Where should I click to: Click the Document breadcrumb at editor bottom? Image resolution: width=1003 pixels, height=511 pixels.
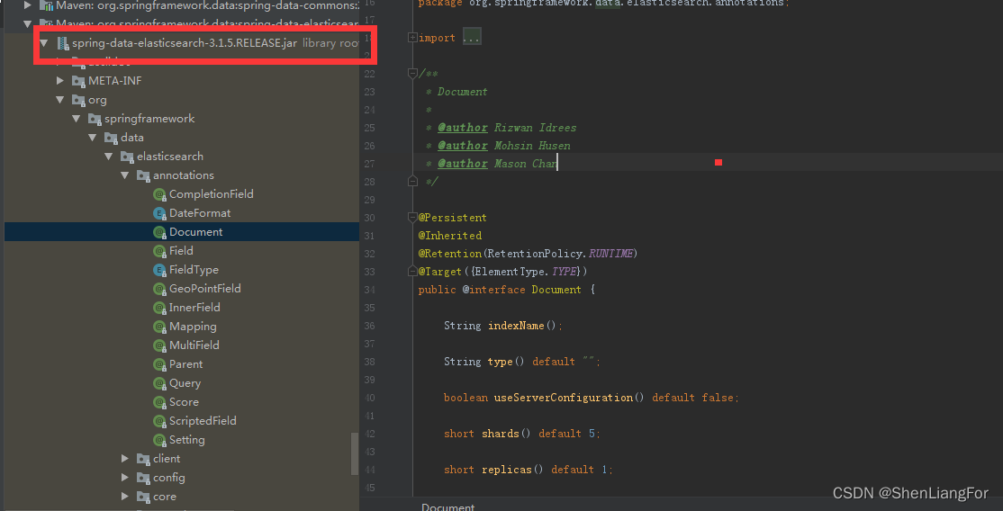click(447, 507)
